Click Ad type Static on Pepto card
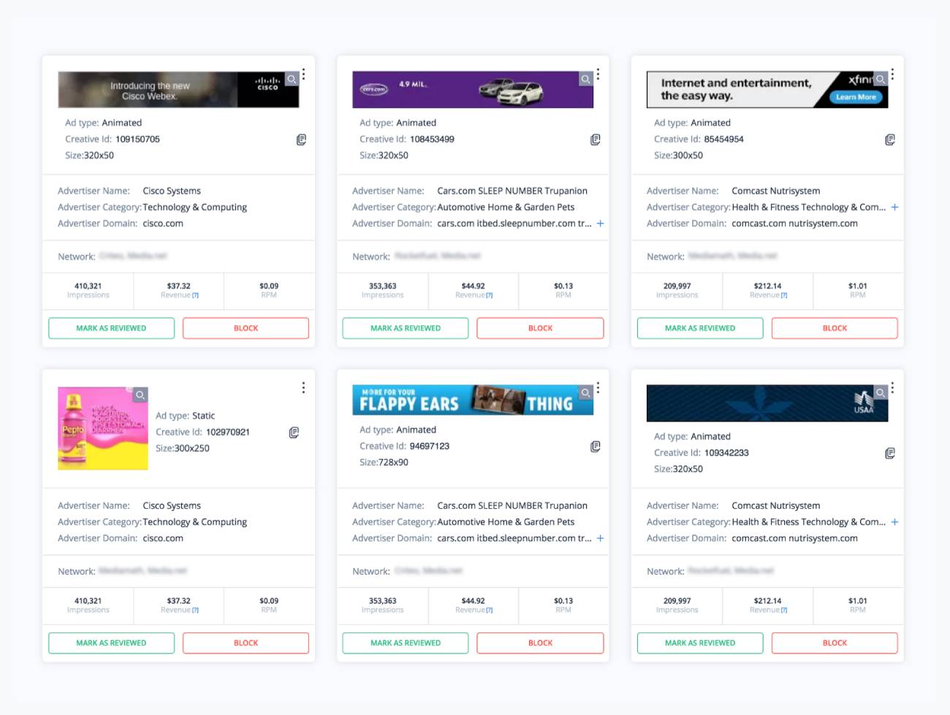950x715 pixels. click(x=185, y=415)
